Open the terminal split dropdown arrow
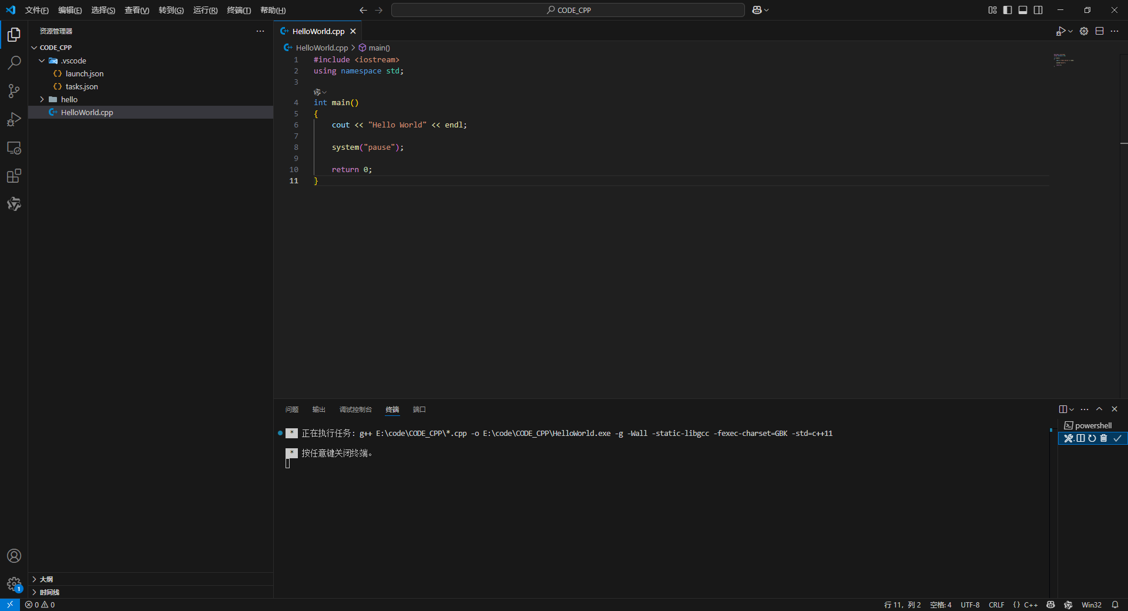The width and height of the screenshot is (1128, 611). coord(1072,409)
